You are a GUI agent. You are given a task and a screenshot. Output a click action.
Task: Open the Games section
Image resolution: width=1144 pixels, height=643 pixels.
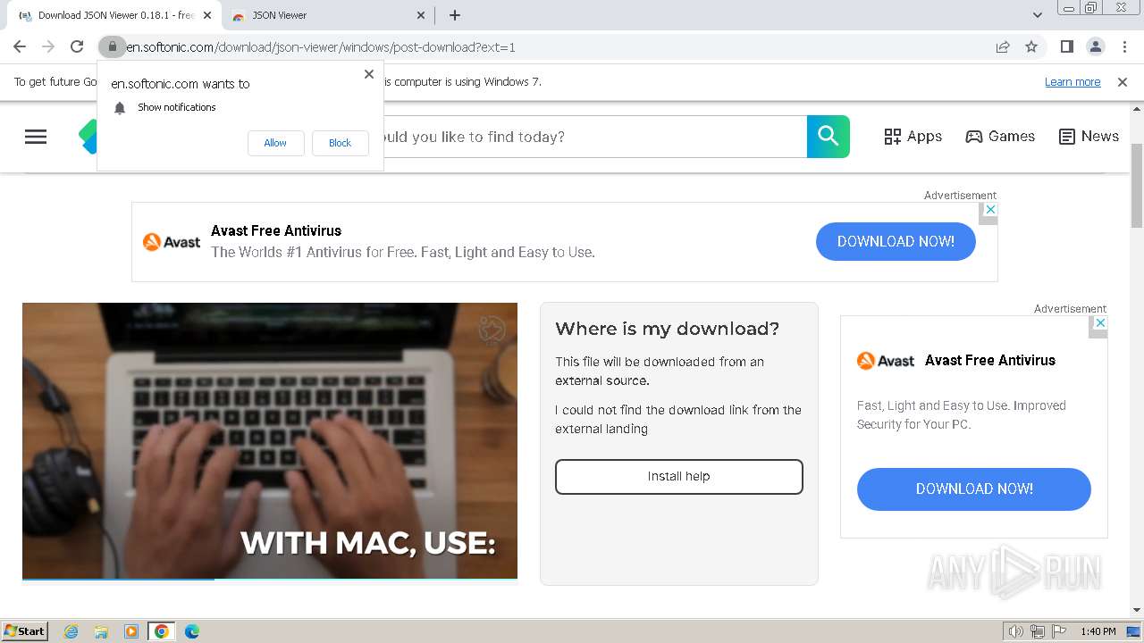click(x=1000, y=137)
